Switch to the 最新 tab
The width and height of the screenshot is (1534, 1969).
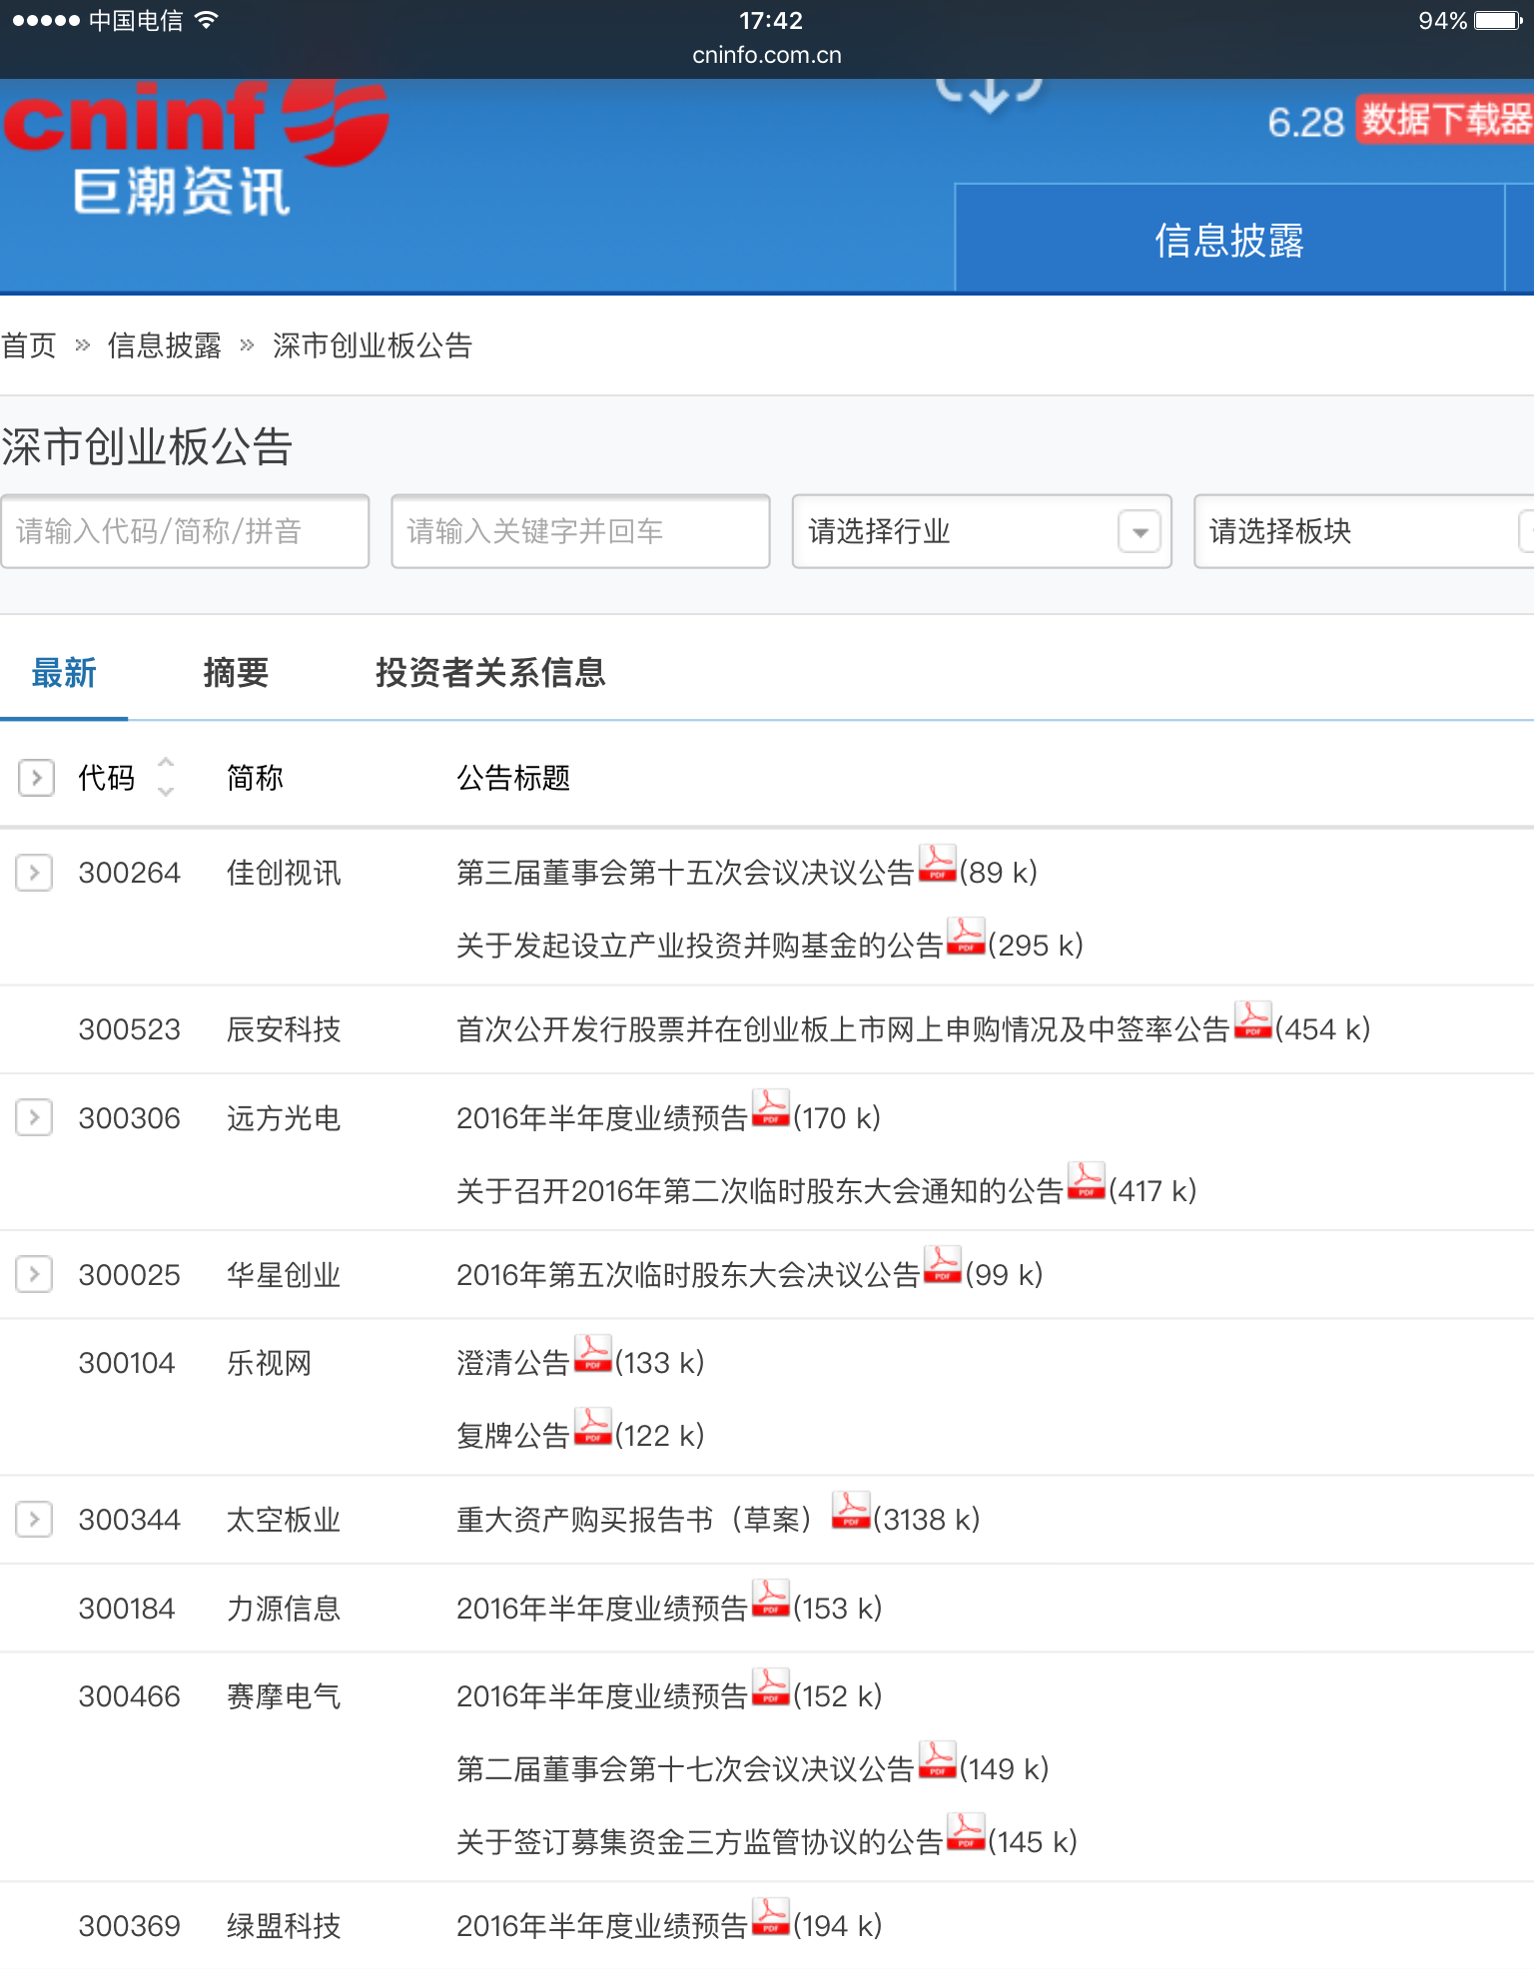tap(64, 673)
